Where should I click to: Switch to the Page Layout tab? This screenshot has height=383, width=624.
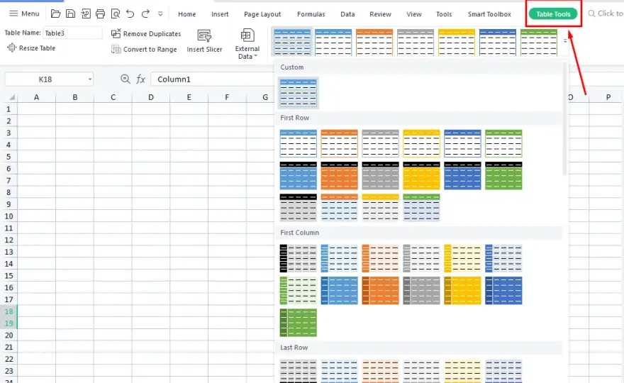(262, 14)
